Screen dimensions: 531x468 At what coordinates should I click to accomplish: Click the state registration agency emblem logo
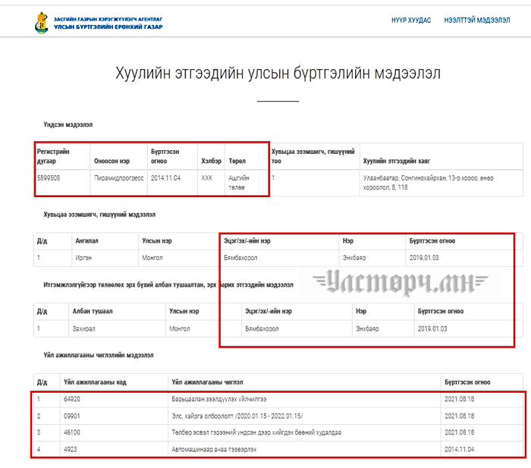pos(41,22)
